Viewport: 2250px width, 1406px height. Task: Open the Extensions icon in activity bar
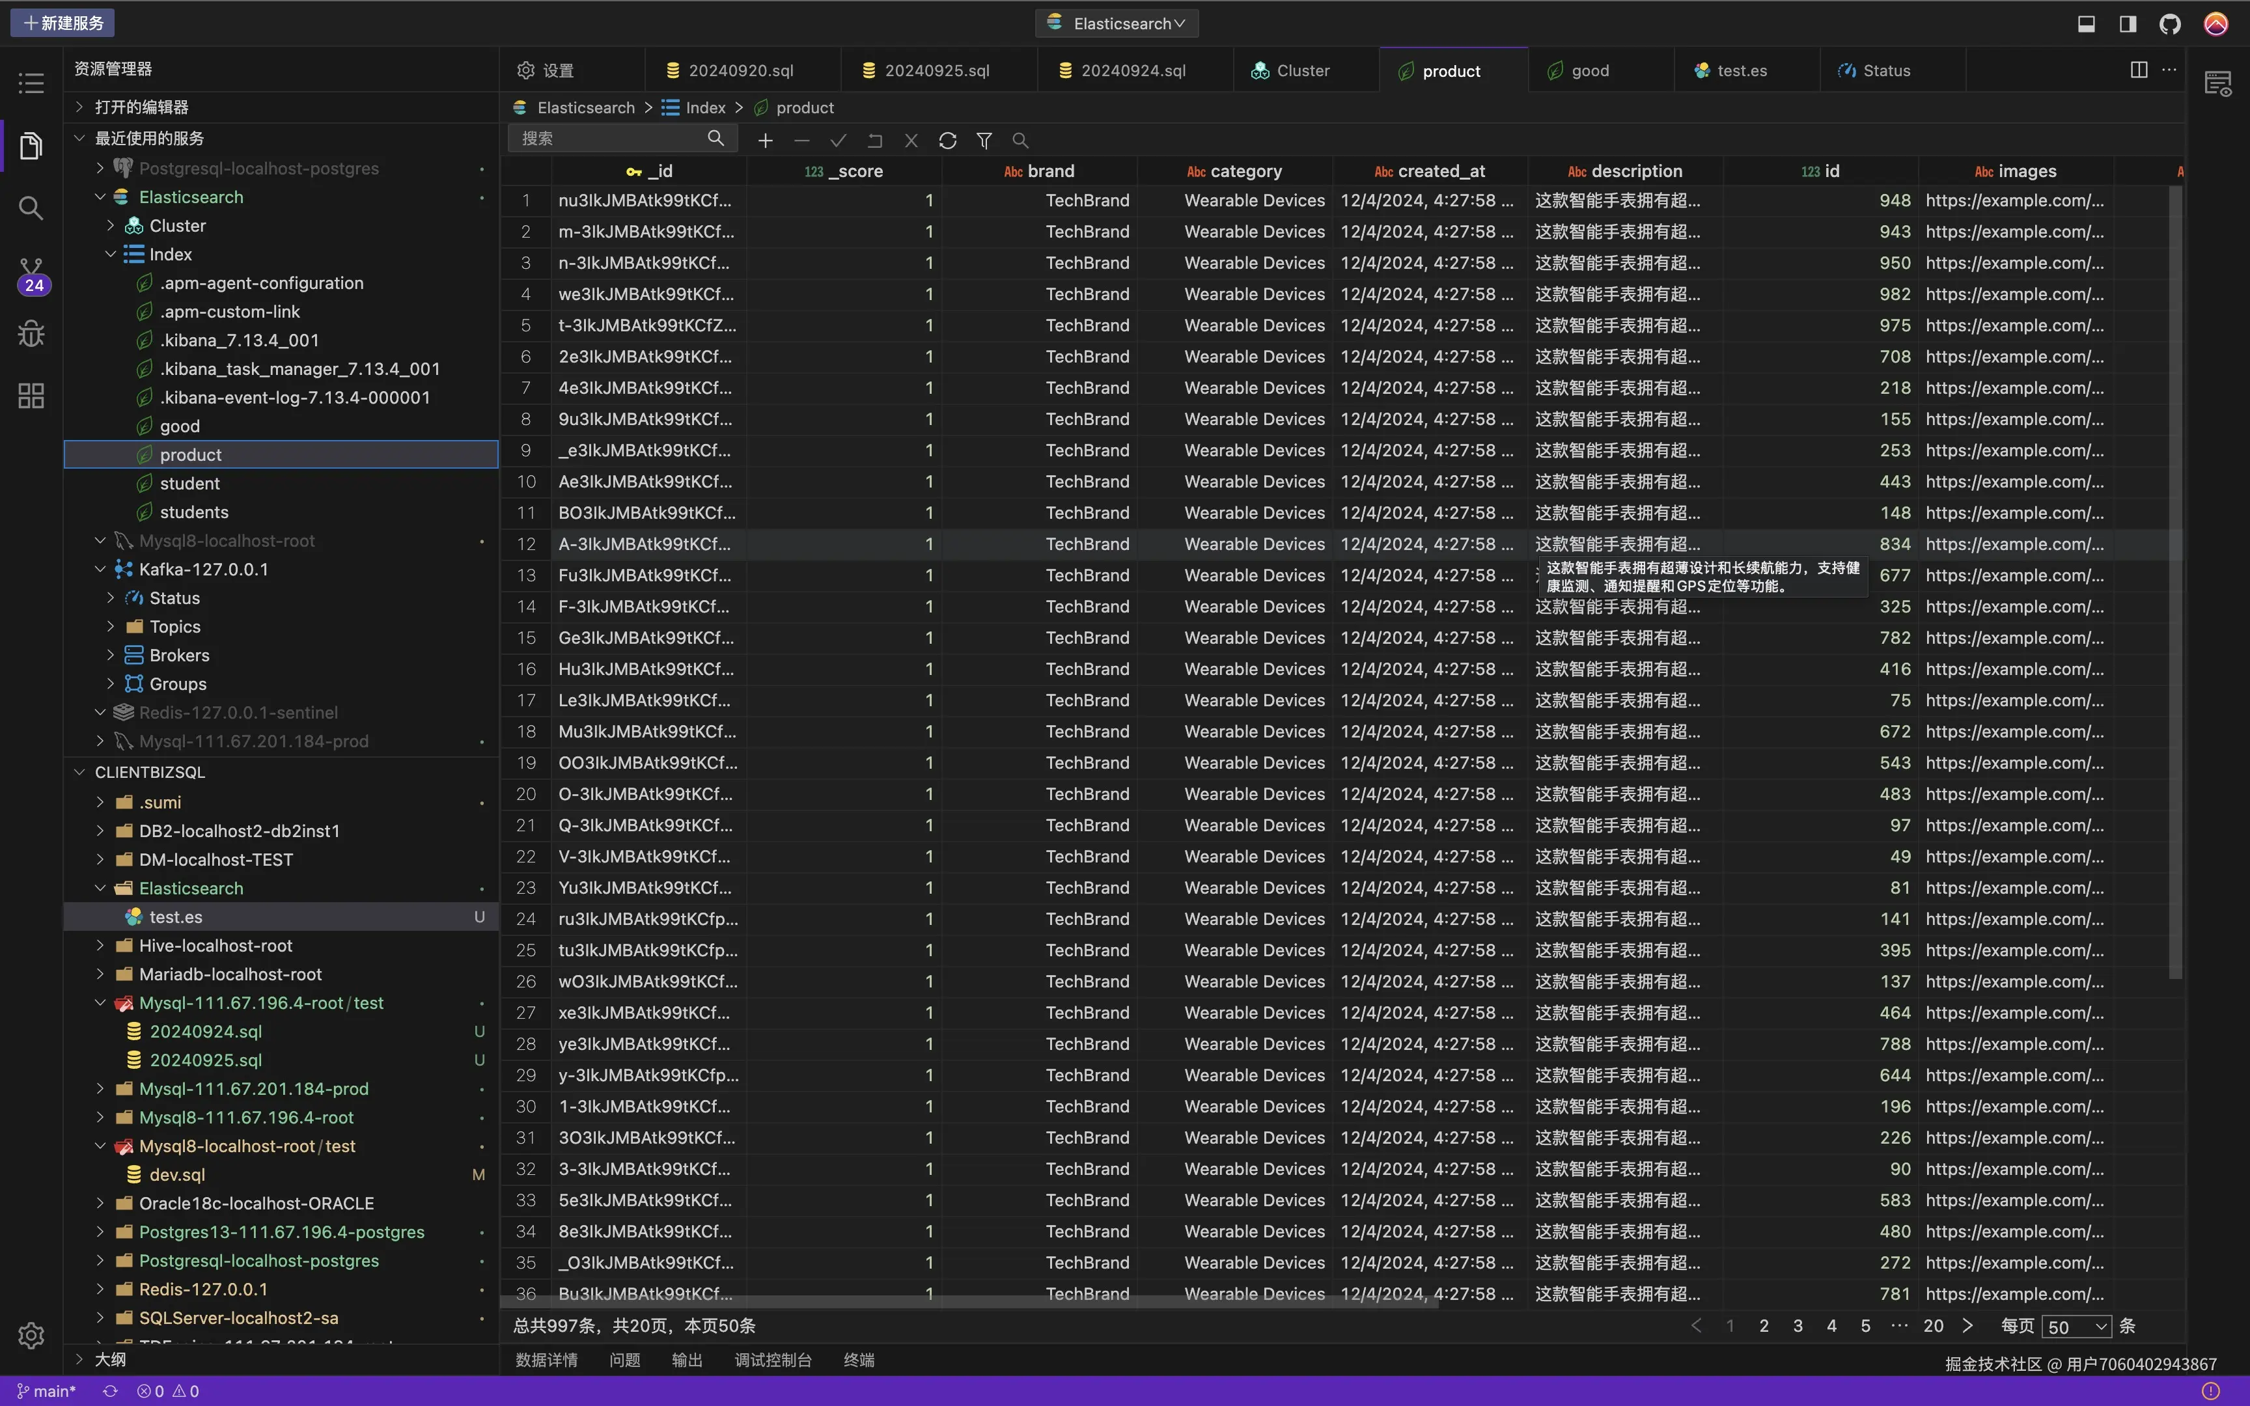click(x=31, y=396)
